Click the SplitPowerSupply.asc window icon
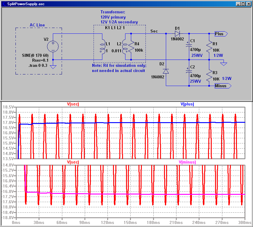This screenshot has width=253, height=227. click(x=4, y=4)
